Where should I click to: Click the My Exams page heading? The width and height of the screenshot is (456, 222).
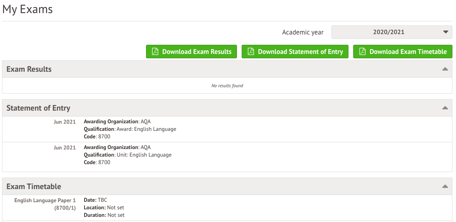(27, 10)
